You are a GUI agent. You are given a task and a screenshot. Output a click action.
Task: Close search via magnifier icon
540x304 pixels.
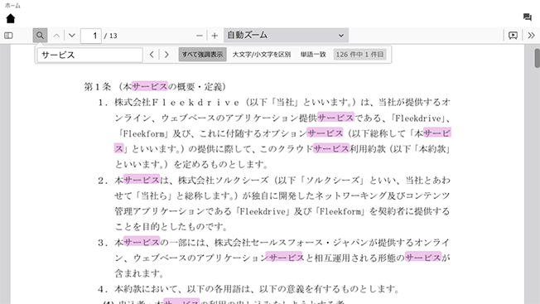pos(40,36)
